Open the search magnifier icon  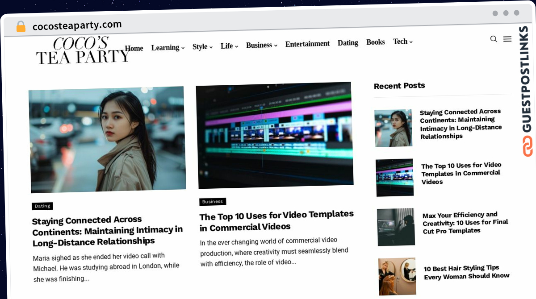pos(494,39)
